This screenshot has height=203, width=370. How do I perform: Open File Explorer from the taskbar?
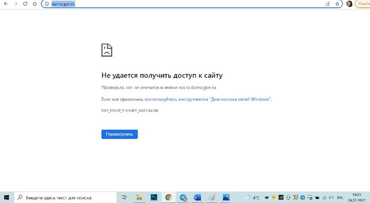pos(139,197)
